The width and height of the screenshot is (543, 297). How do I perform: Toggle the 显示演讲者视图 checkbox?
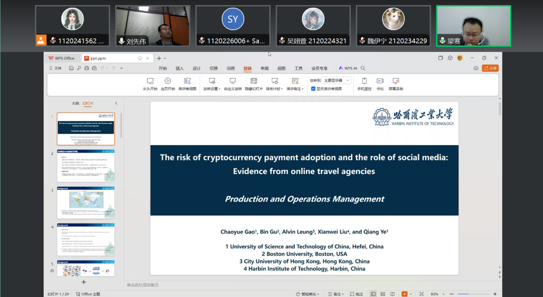point(313,89)
